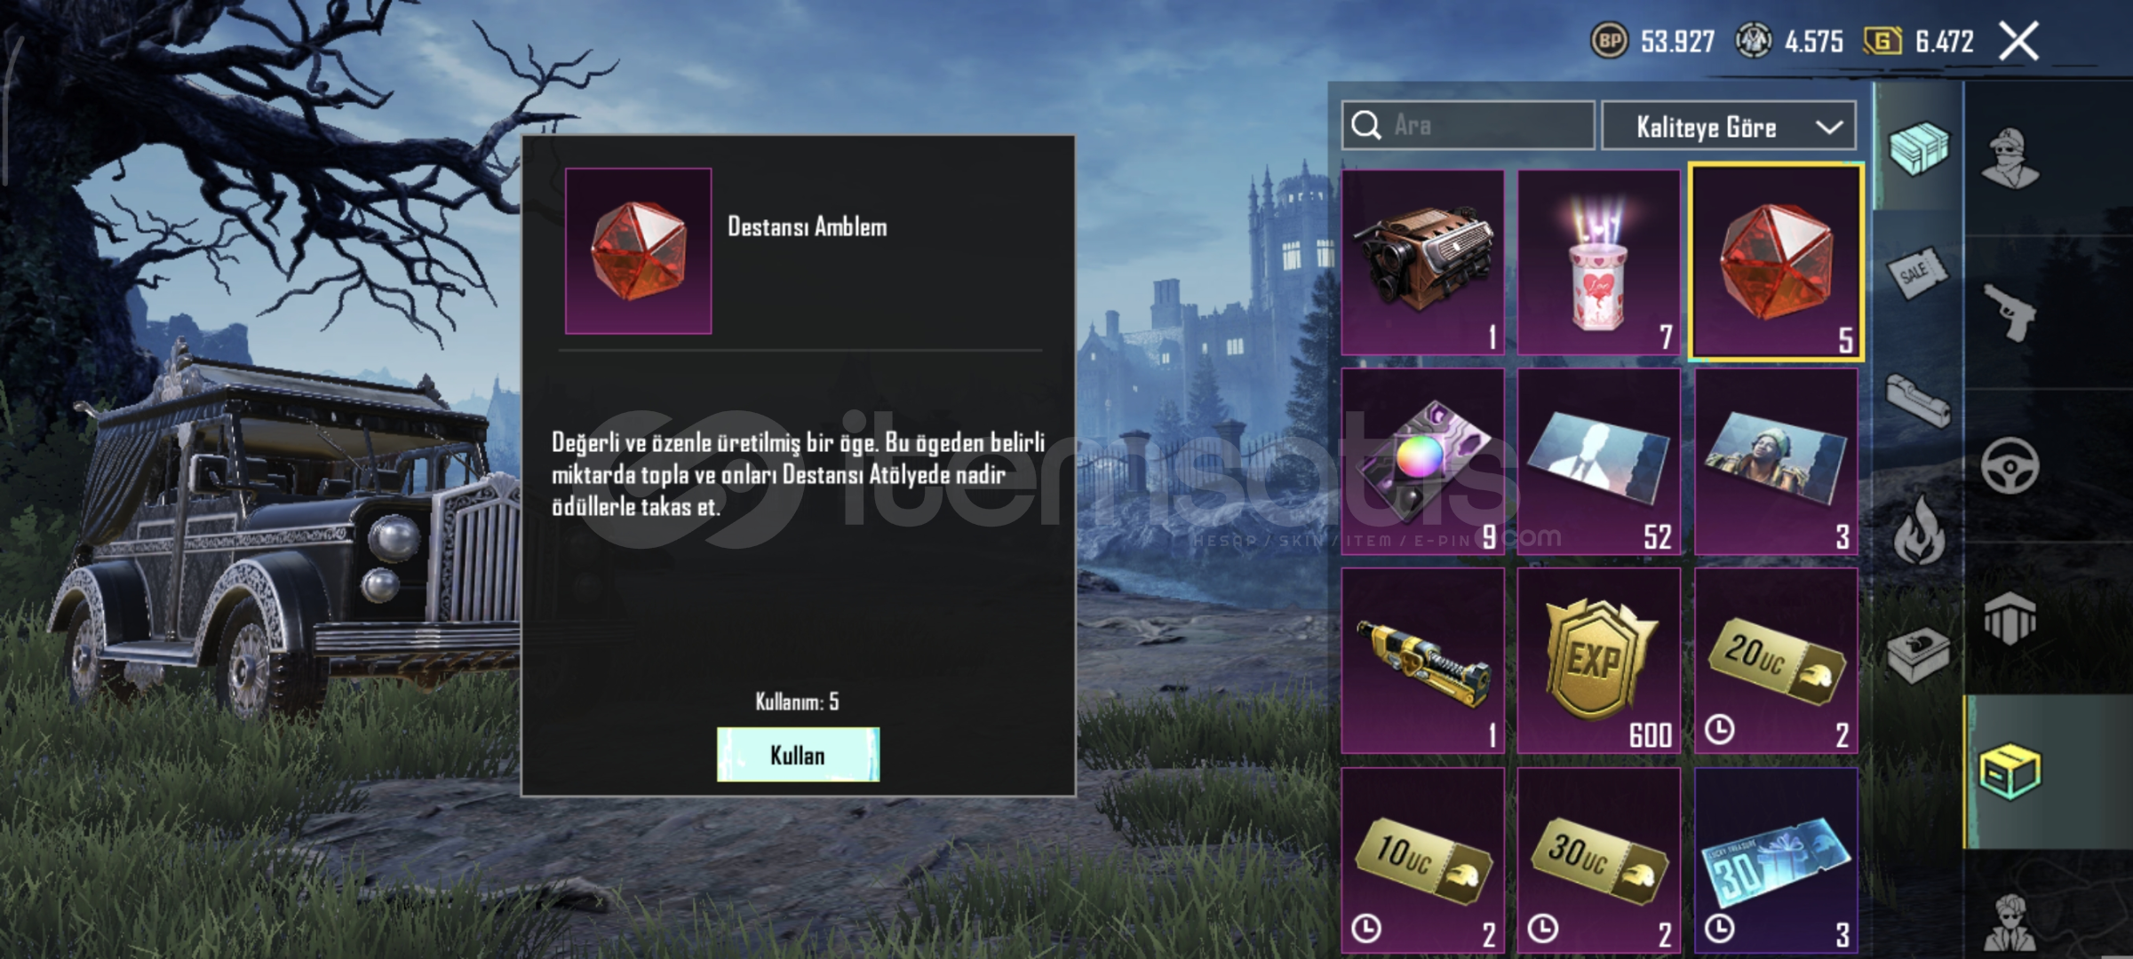Click the silver coin currency icon

click(x=1753, y=40)
